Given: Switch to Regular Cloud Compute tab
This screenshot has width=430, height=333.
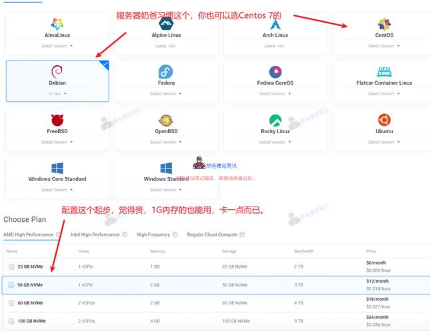Looking at the screenshot, I should coord(212,234).
